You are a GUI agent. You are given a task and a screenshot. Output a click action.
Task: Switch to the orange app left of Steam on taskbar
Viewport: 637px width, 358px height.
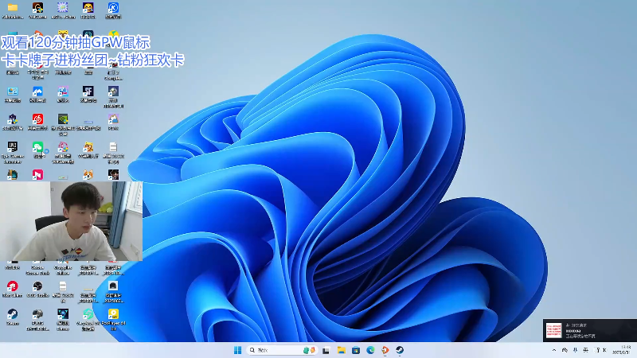tap(385, 350)
